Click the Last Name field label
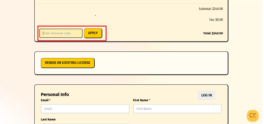264x124 pixels. (48, 119)
